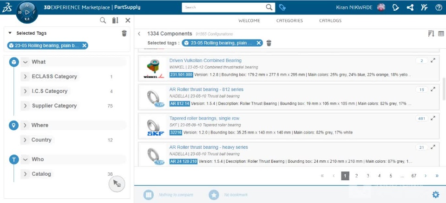Clear tags with trash icon above results
The image size is (446, 203).
pyautogui.click(x=269, y=43)
